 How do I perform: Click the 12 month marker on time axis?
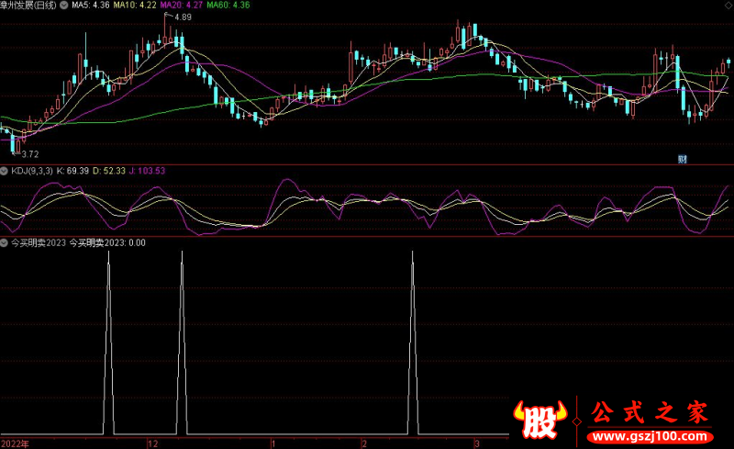(x=151, y=443)
